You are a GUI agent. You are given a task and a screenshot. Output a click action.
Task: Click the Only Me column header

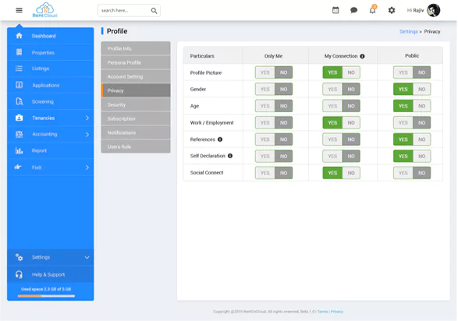pos(273,56)
